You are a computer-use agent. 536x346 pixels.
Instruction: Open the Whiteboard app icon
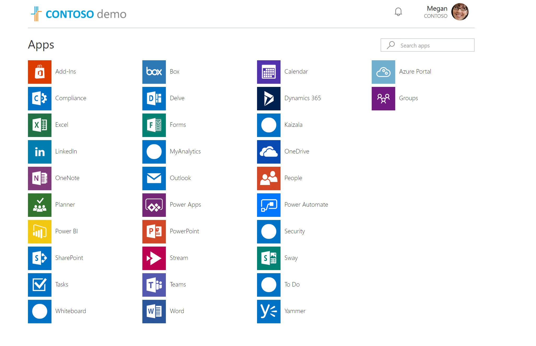click(40, 312)
